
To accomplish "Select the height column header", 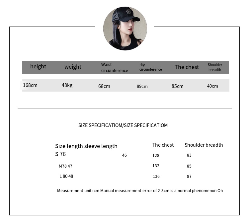I will [38, 66].
